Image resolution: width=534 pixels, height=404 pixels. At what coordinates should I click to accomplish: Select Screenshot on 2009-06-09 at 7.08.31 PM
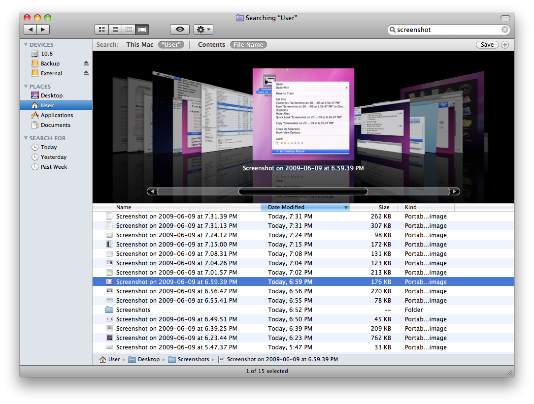point(303,254)
